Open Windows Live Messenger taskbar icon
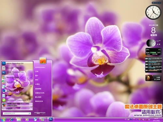The height and width of the screenshot is (122, 163). (x=42, y=120)
